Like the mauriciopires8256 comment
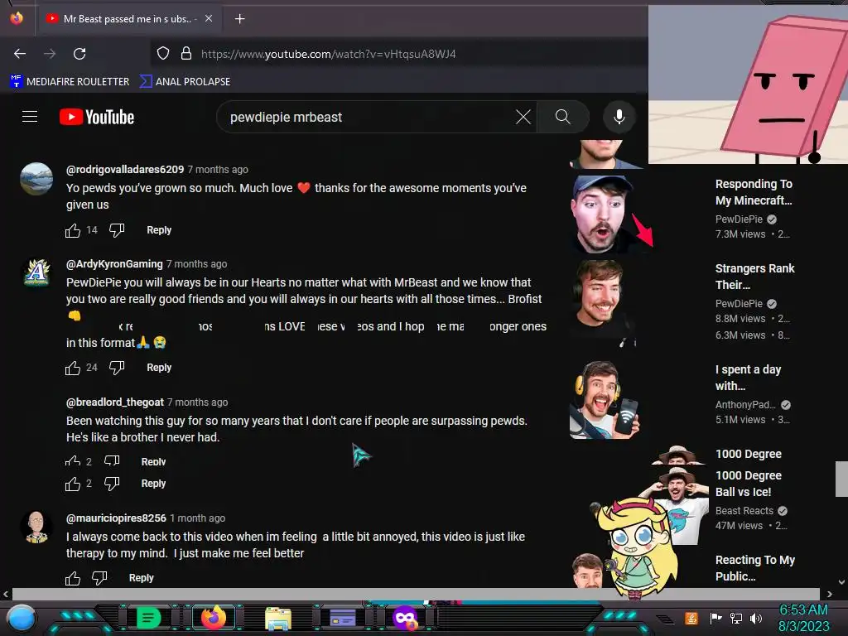848x636 pixels. coord(73,578)
